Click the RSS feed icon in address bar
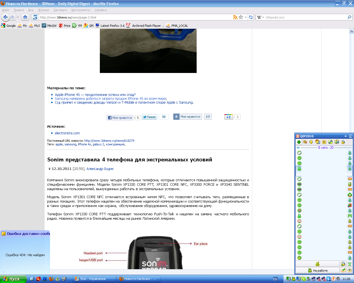The height and width of the screenshot is (283, 354). (235, 17)
